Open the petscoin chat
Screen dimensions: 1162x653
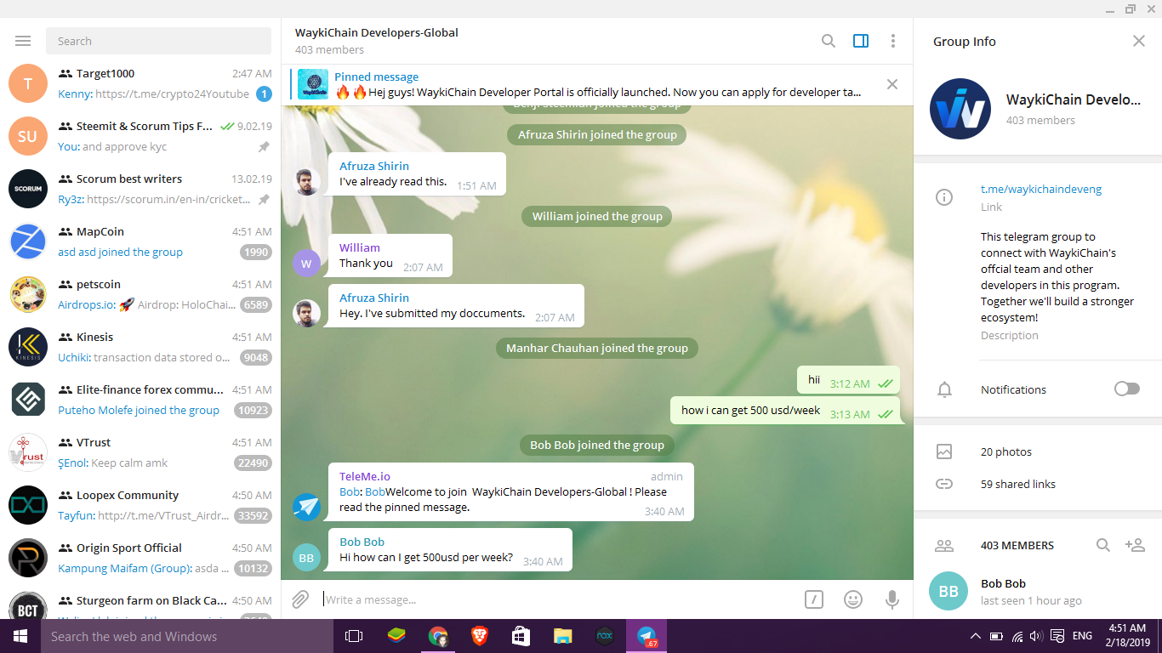pyautogui.click(x=140, y=294)
